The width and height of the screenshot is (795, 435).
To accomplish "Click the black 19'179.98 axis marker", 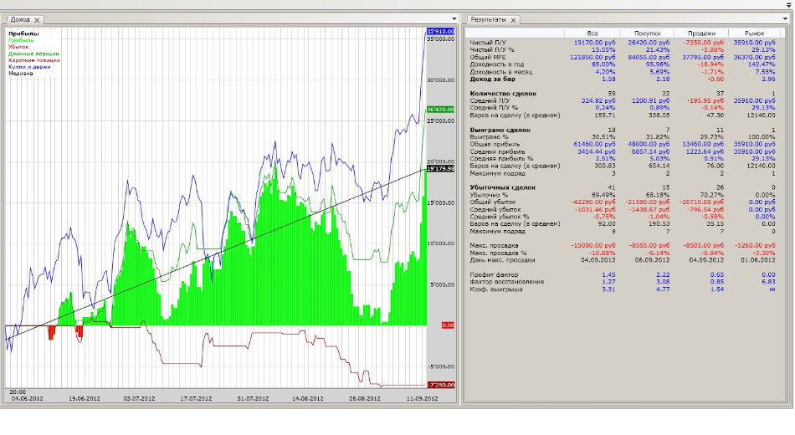I will pyautogui.click(x=439, y=168).
